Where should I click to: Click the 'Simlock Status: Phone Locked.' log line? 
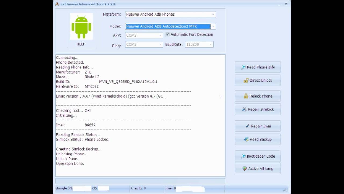click(83, 139)
